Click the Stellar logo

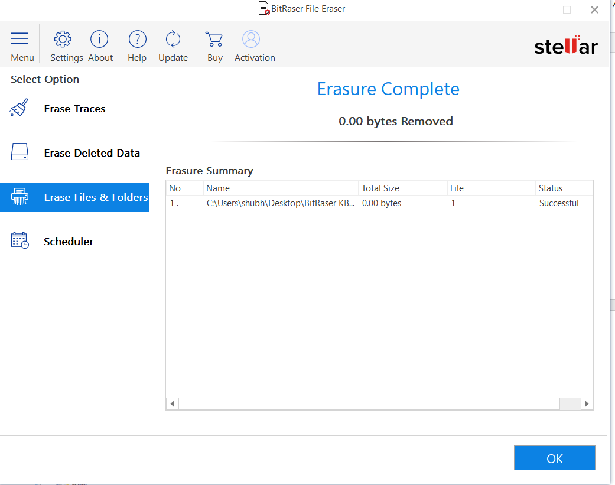(565, 46)
